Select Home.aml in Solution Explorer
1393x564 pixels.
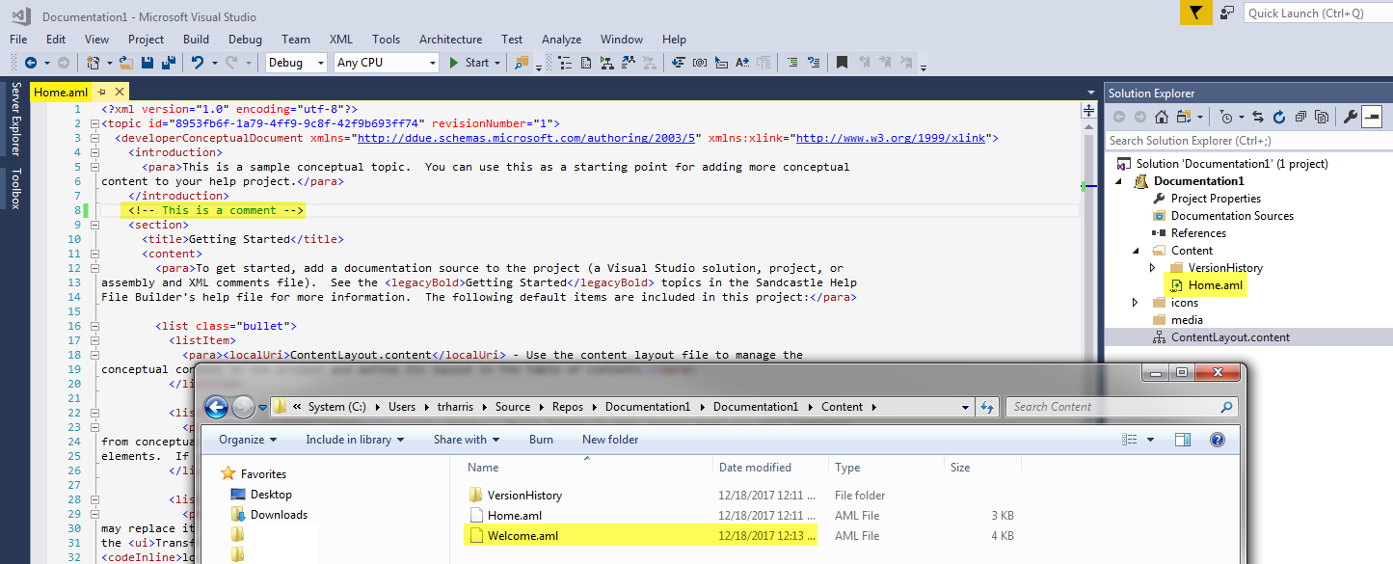click(1215, 285)
